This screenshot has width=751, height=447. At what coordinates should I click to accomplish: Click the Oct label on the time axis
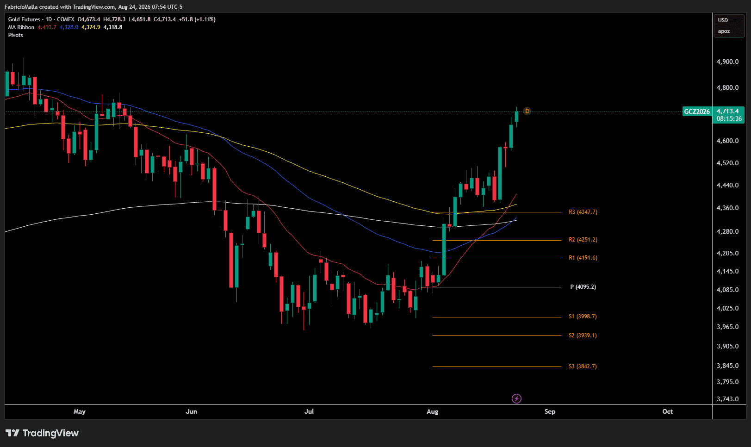[668, 411]
